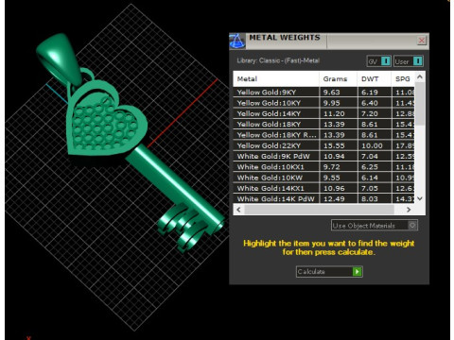Click the 7.20 DWT value
The image size is (454, 340).
click(x=370, y=113)
